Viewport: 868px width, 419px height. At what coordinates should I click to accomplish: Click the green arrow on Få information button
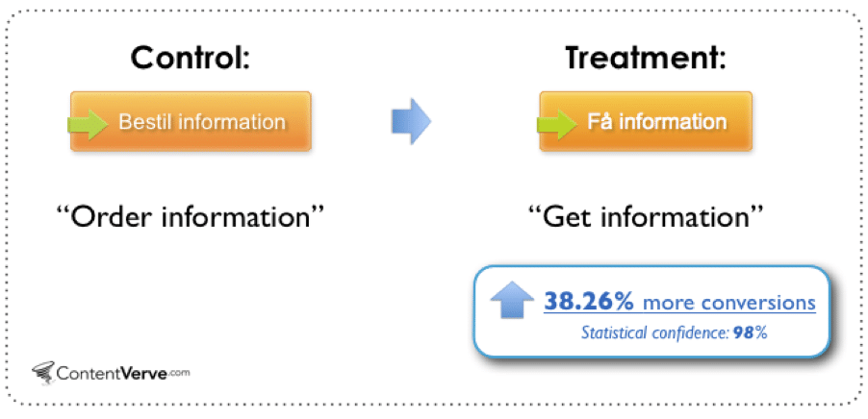(557, 123)
